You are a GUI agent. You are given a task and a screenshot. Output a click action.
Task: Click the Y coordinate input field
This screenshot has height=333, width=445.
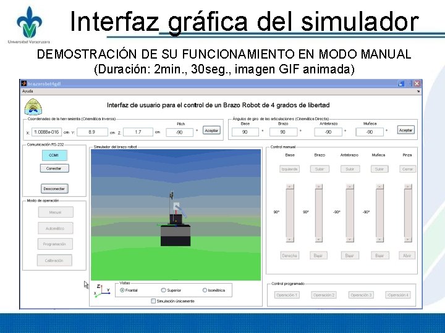click(x=92, y=132)
